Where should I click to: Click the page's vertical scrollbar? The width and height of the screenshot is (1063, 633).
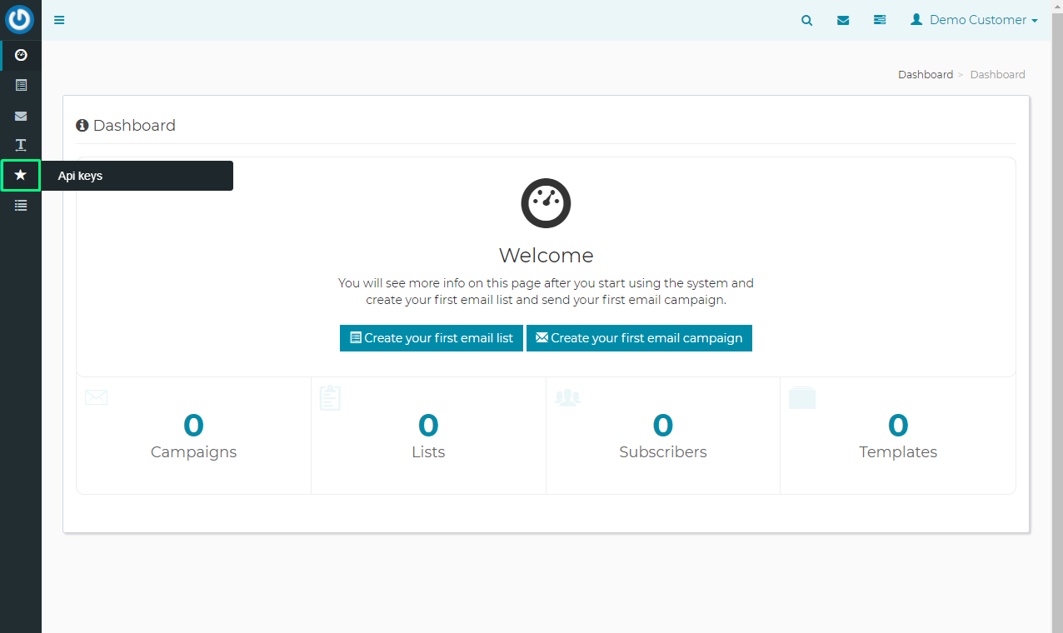click(x=1057, y=316)
